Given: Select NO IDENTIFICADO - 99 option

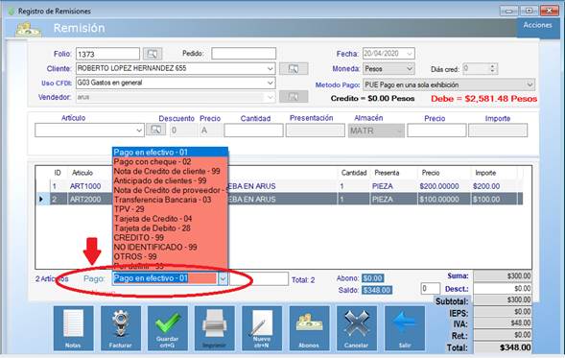Looking at the screenshot, I should coord(170,247).
